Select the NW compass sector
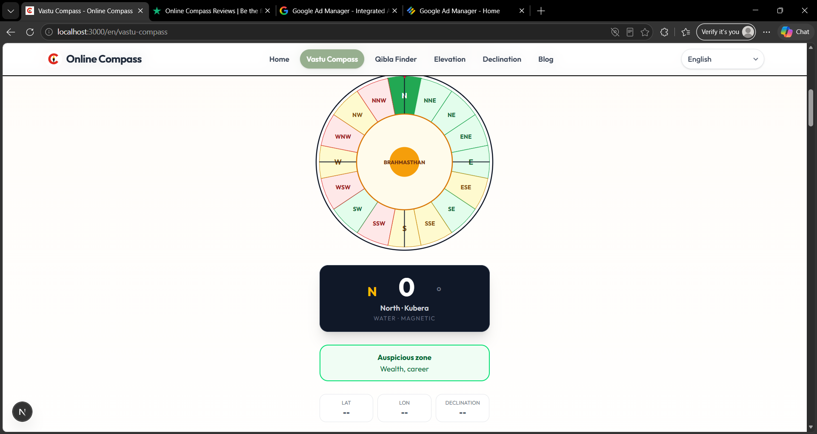 pos(357,115)
